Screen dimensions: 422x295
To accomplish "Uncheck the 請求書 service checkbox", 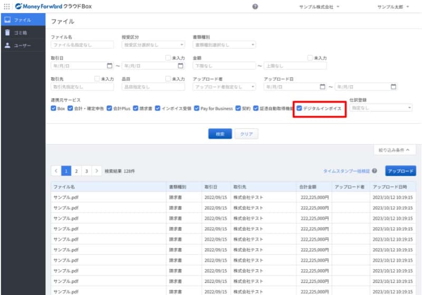I will [136, 108].
